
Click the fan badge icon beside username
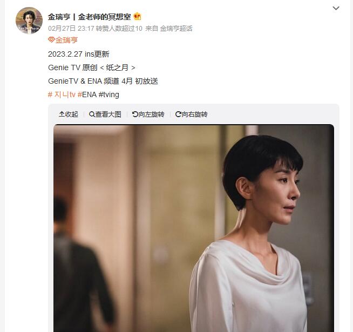(137, 16)
